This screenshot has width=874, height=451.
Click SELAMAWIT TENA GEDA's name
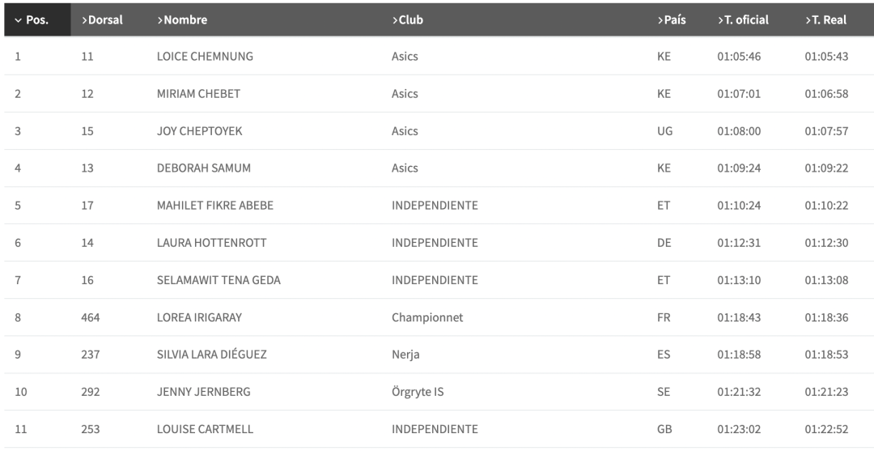(218, 280)
